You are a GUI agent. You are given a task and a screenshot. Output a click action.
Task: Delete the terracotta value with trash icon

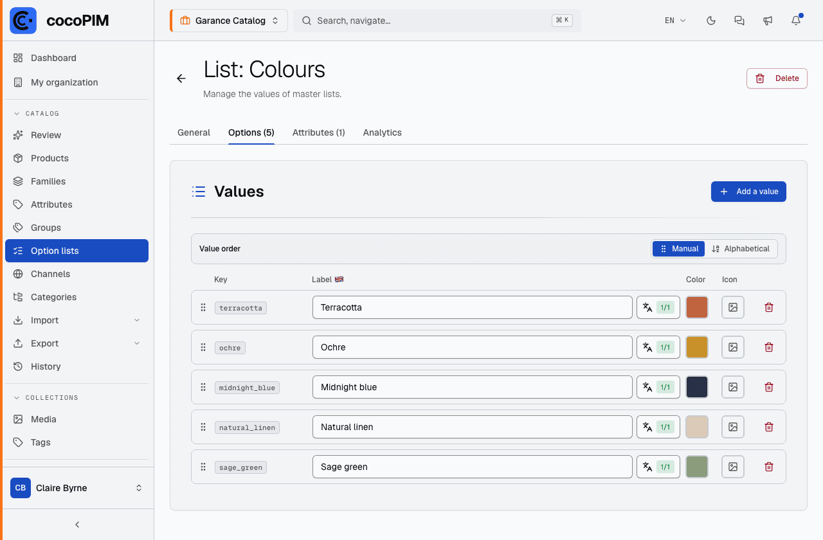point(769,307)
